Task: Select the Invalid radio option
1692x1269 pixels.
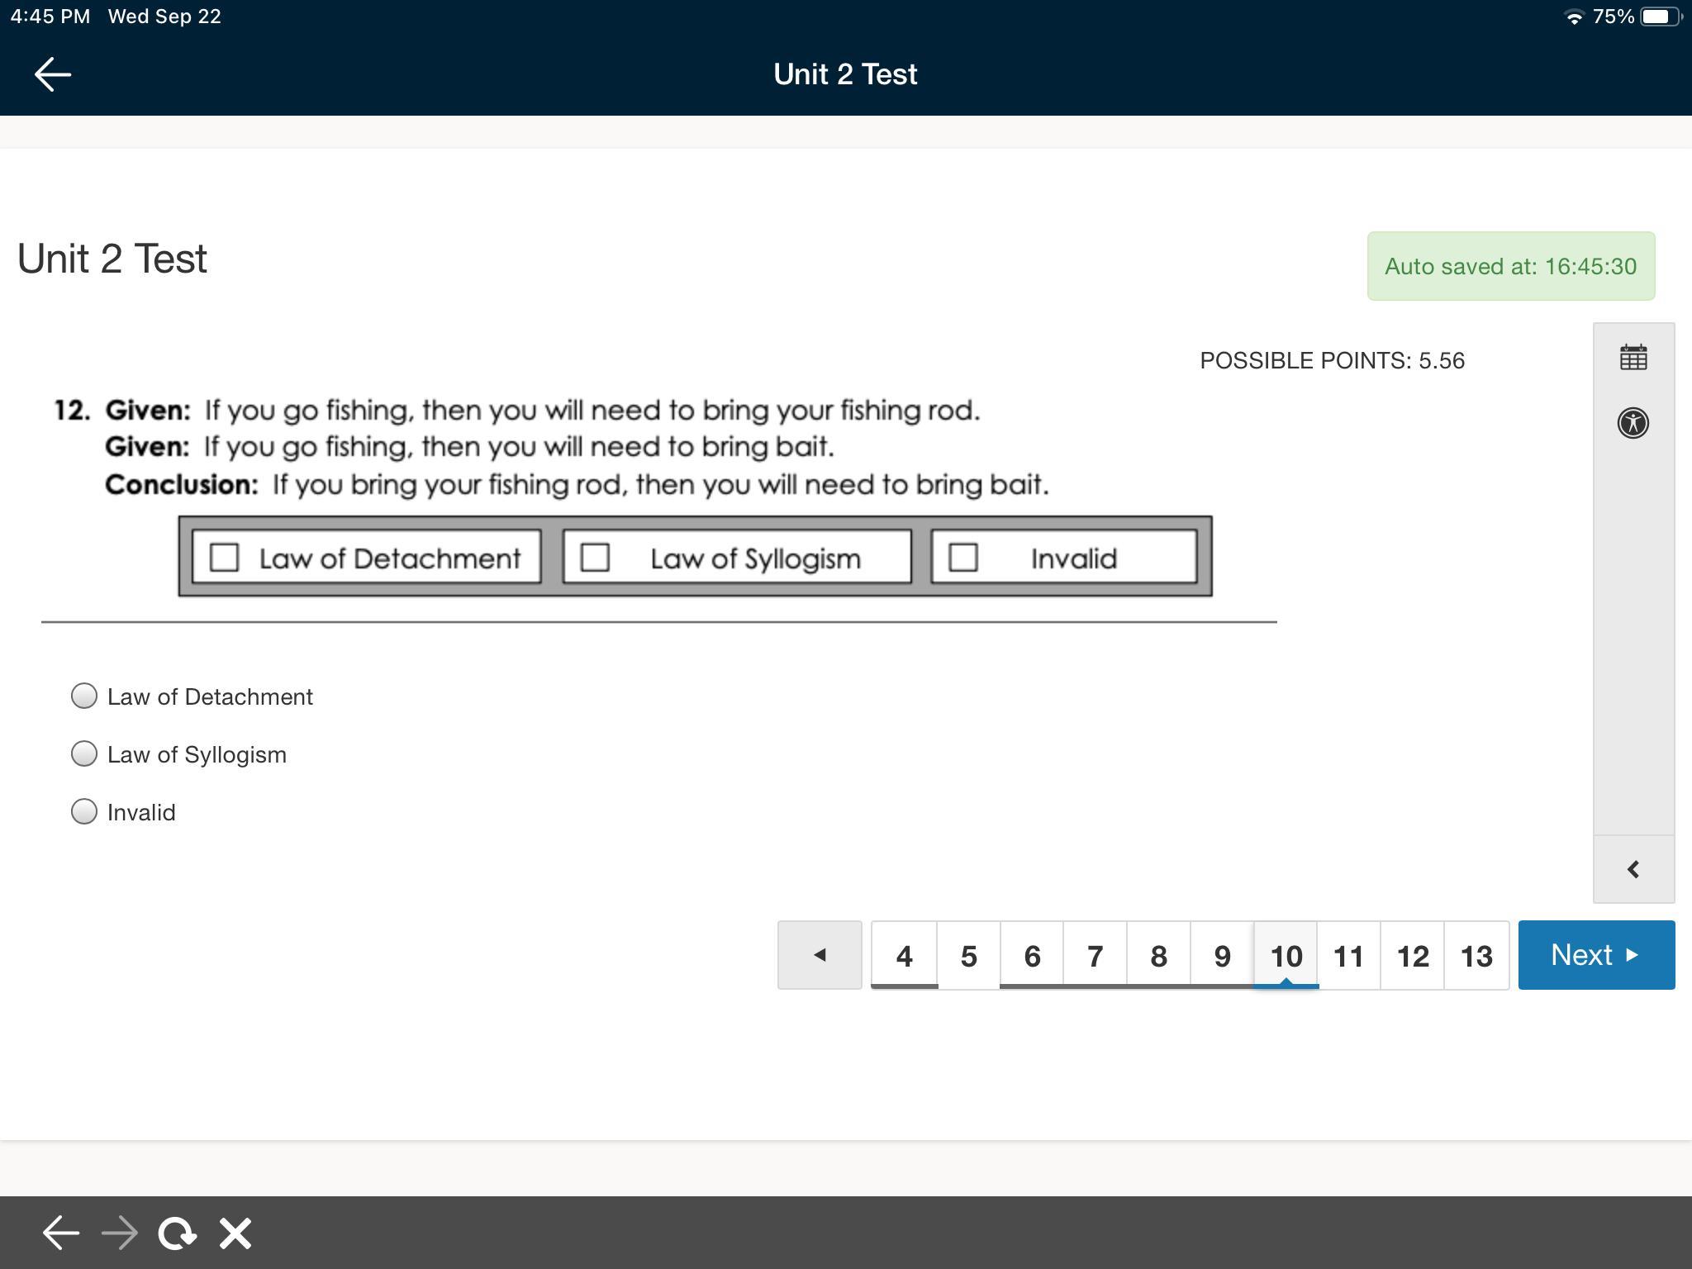Action: coord(84,811)
